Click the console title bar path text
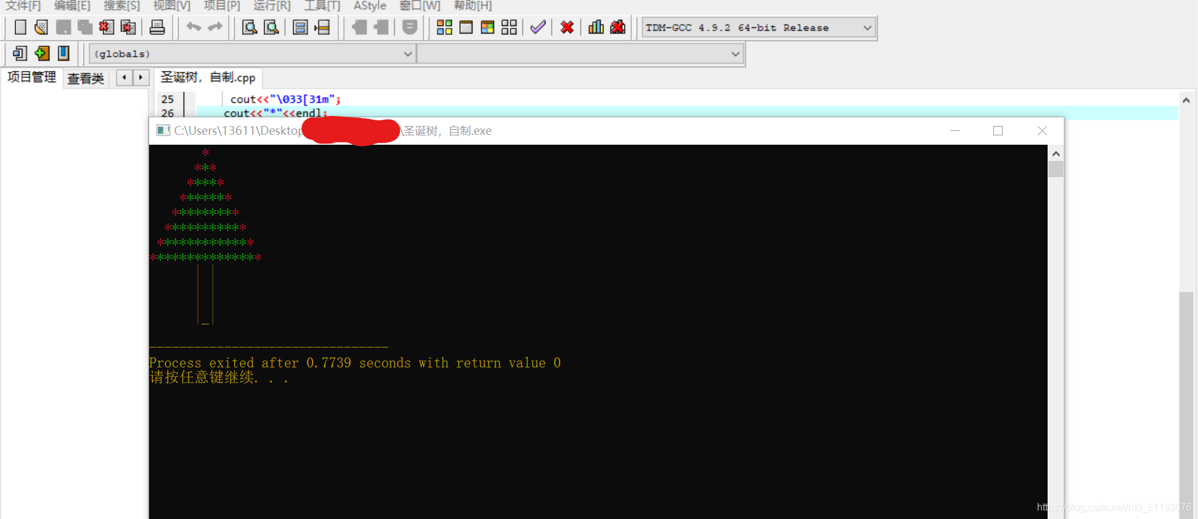1198x519 pixels. [333, 130]
